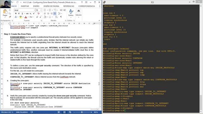Open the Arial font name dropdown
Viewport: 203px width, 114px height.
point(34,10)
